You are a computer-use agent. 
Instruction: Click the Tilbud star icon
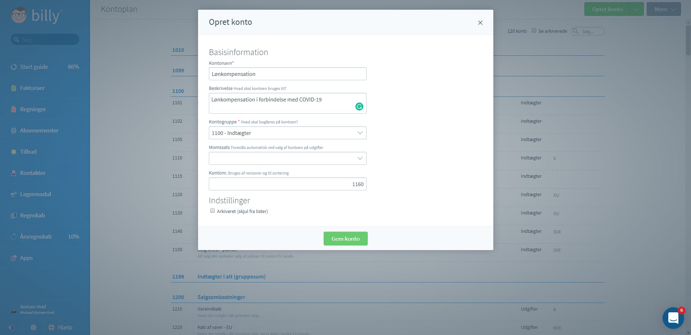tap(14, 152)
